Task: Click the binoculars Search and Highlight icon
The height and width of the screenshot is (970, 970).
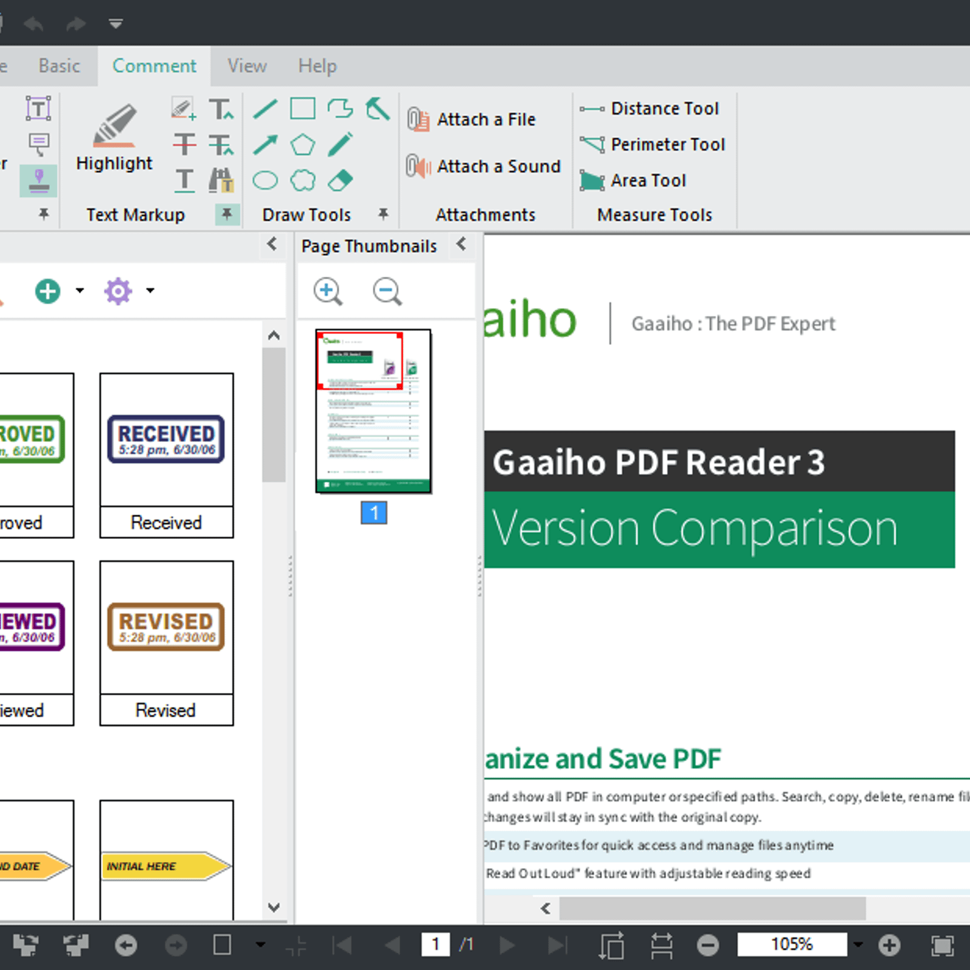Action: tap(221, 181)
